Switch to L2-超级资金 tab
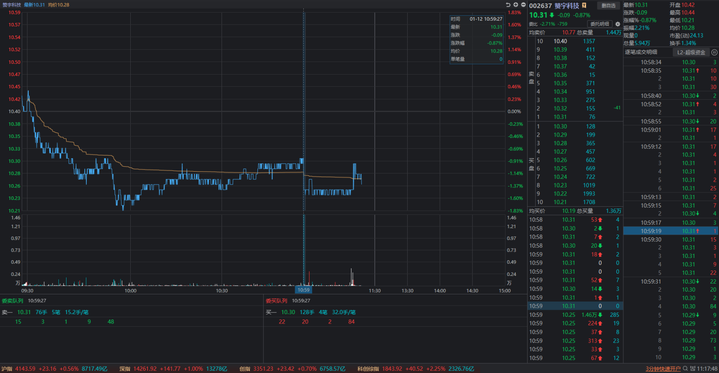The height and width of the screenshot is (373, 719). click(691, 52)
